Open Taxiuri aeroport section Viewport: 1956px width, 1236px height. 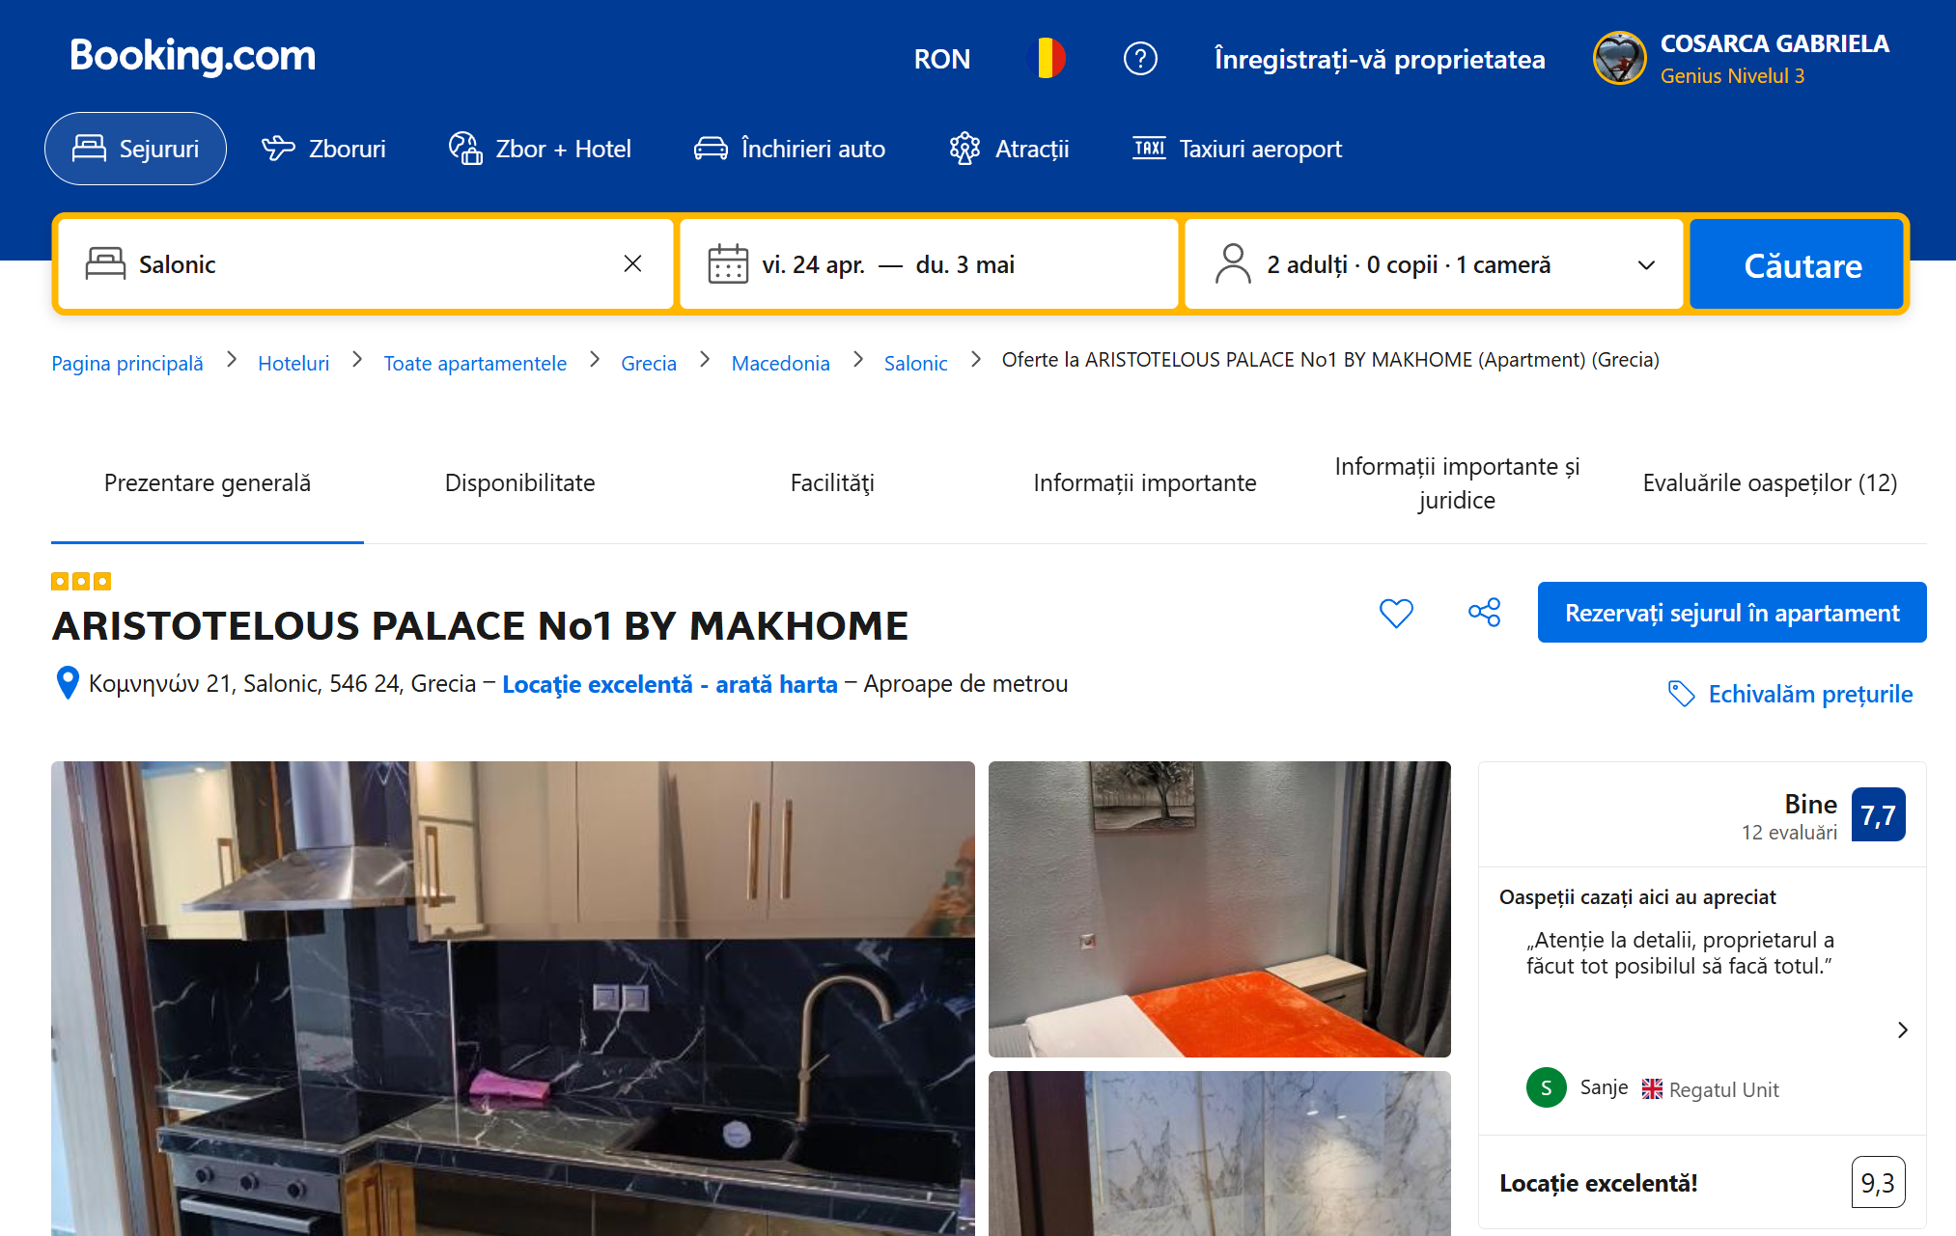[x=1237, y=149]
